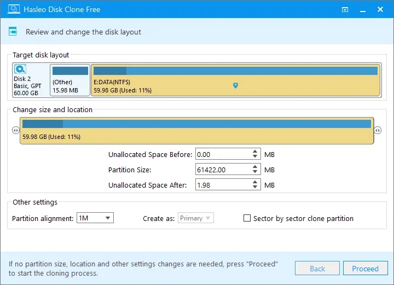Image resolution: width=394 pixels, height=285 pixels.
Task: Open the title bar dropdown menu icon
Action: point(345,9)
